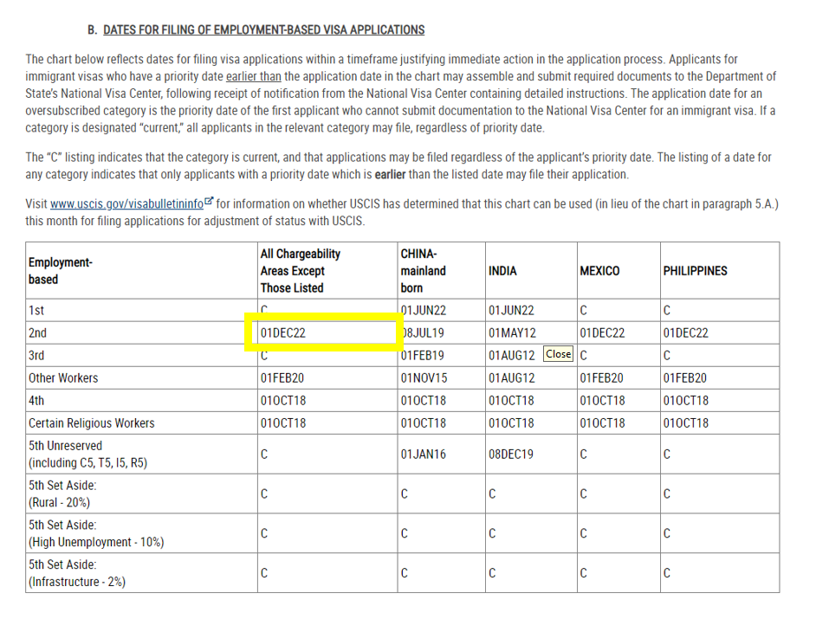
Task: Click C in Philippines 1st row
Action: (667, 311)
